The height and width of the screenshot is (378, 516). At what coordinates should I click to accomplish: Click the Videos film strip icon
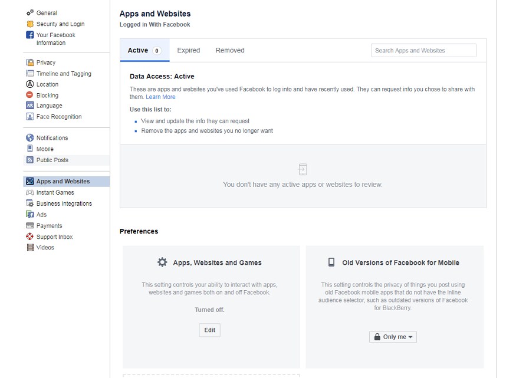(x=30, y=248)
